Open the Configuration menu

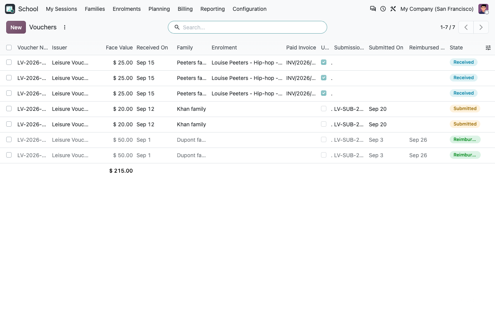coord(249,9)
